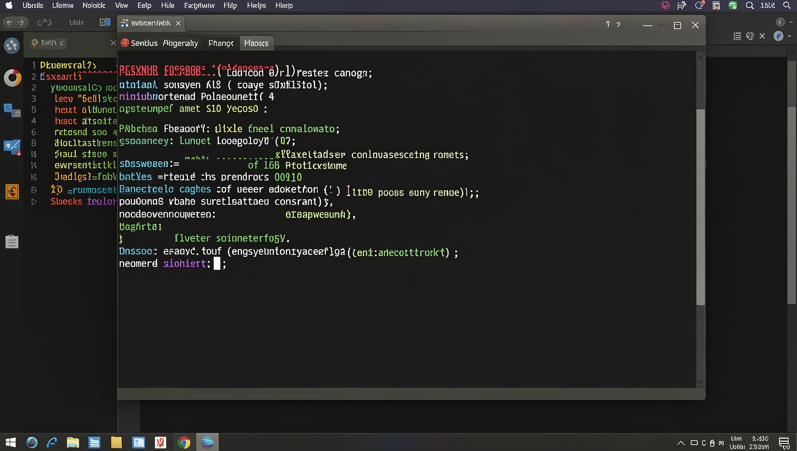Click the grey round icon at the top right panel
797x451 pixels.
781,22
